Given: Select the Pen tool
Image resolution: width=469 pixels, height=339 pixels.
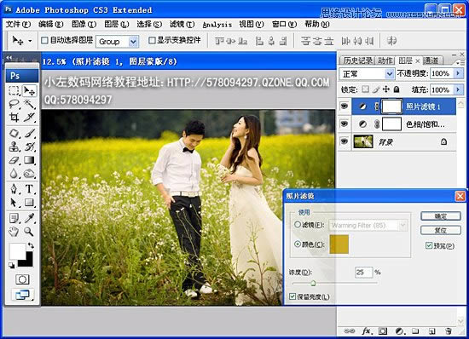Looking at the screenshot, I should click(x=14, y=189).
